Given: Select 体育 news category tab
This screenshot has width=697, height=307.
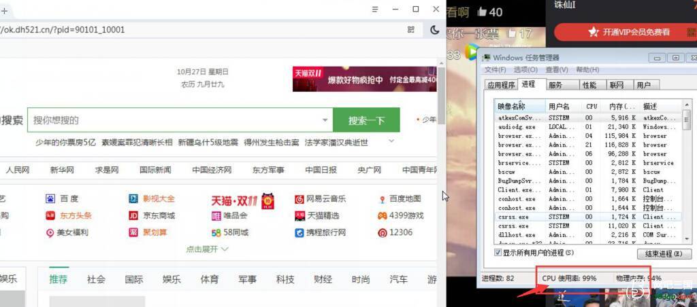Looking at the screenshot, I should point(210,280).
